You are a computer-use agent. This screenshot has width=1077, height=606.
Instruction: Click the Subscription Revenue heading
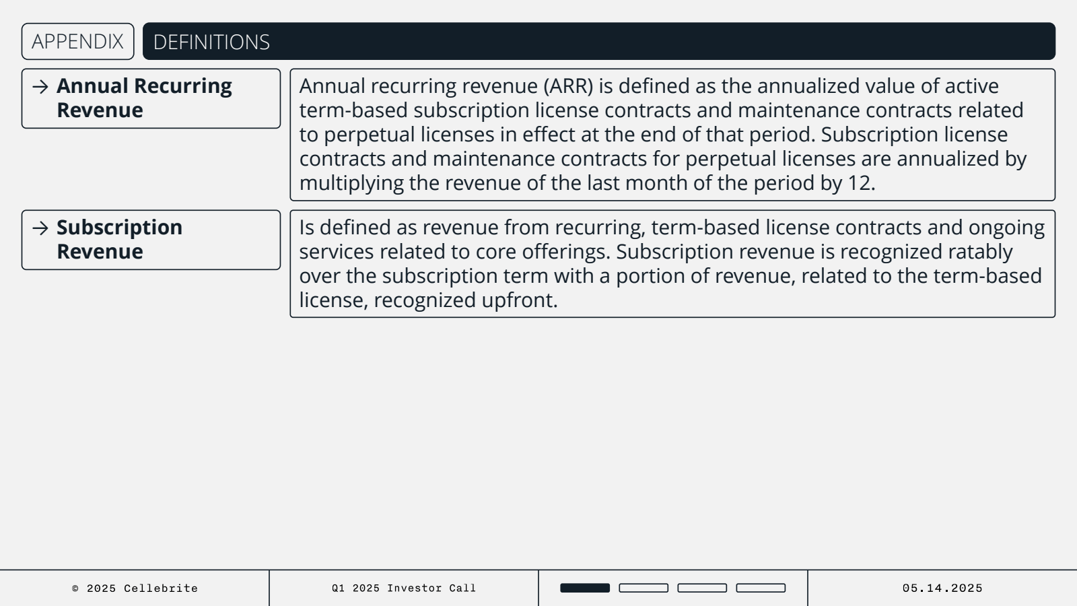pyautogui.click(x=119, y=240)
